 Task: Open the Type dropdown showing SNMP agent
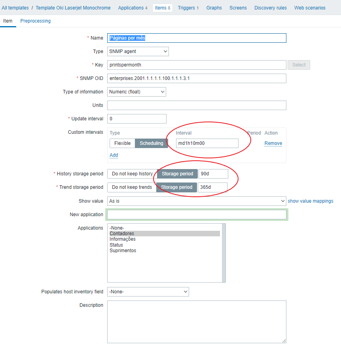[x=138, y=51]
